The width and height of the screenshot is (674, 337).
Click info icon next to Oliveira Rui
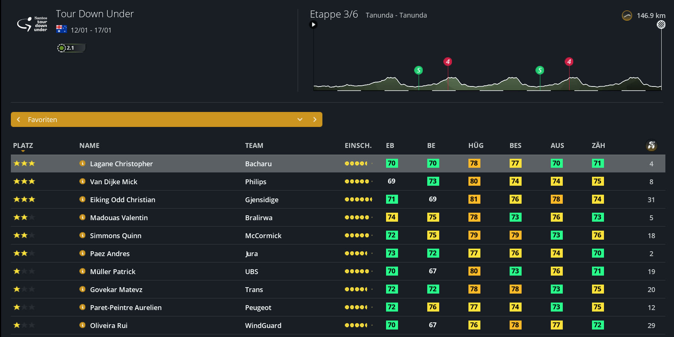coord(82,325)
